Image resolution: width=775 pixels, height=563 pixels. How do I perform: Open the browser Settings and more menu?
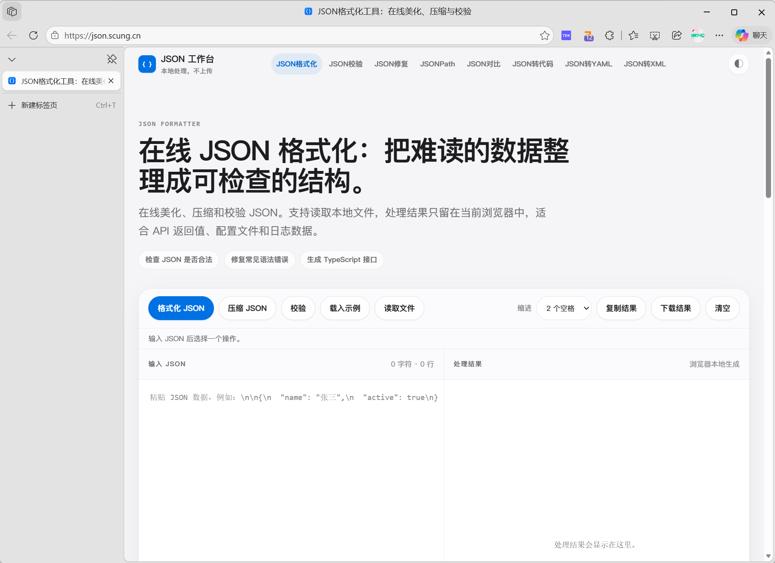(719, 35)
